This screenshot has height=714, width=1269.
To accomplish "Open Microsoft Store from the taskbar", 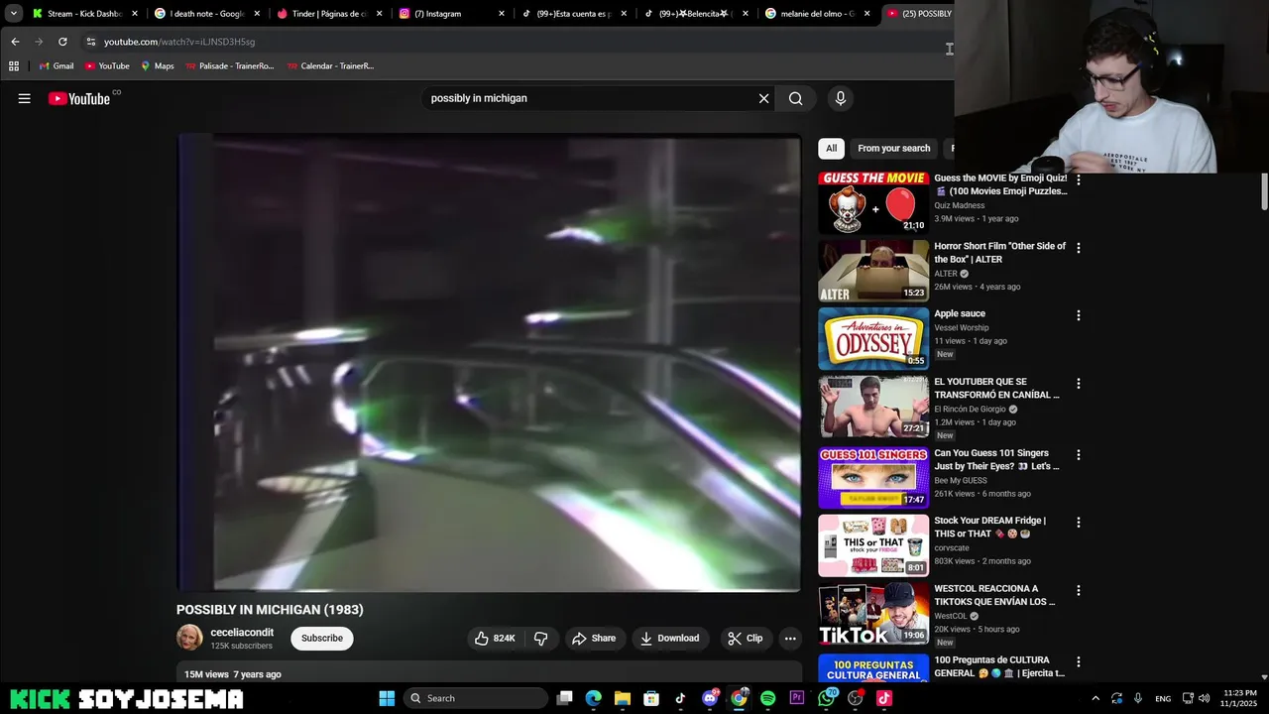I will tap(651, 698).
